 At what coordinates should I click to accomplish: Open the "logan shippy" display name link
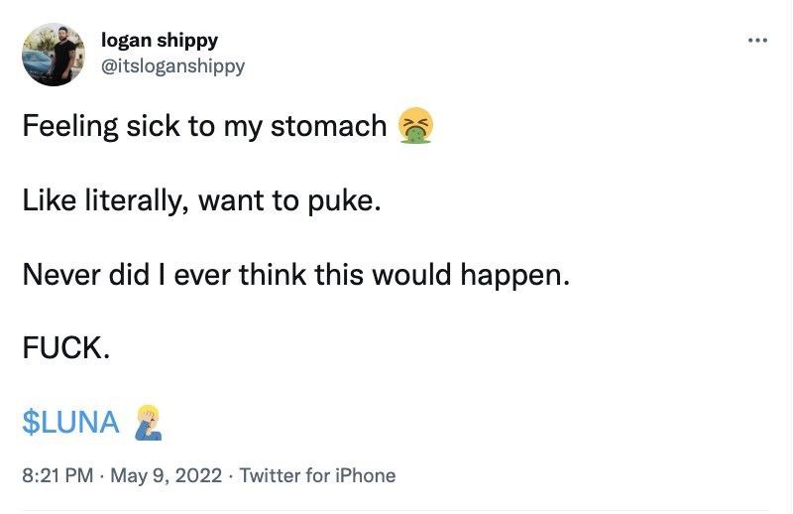pos(160,41)
